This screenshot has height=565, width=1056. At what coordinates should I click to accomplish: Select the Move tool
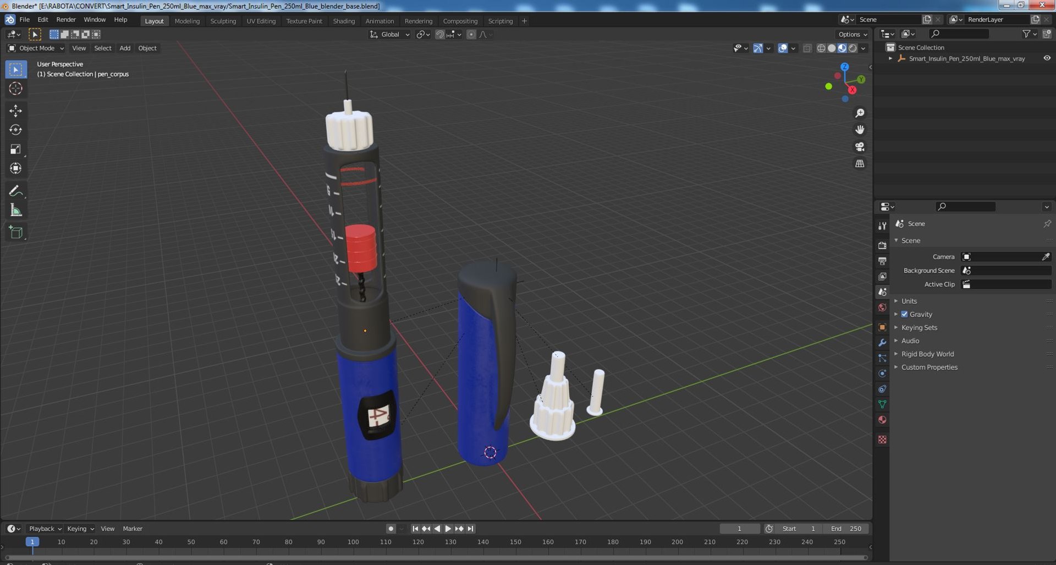[15, 111]
